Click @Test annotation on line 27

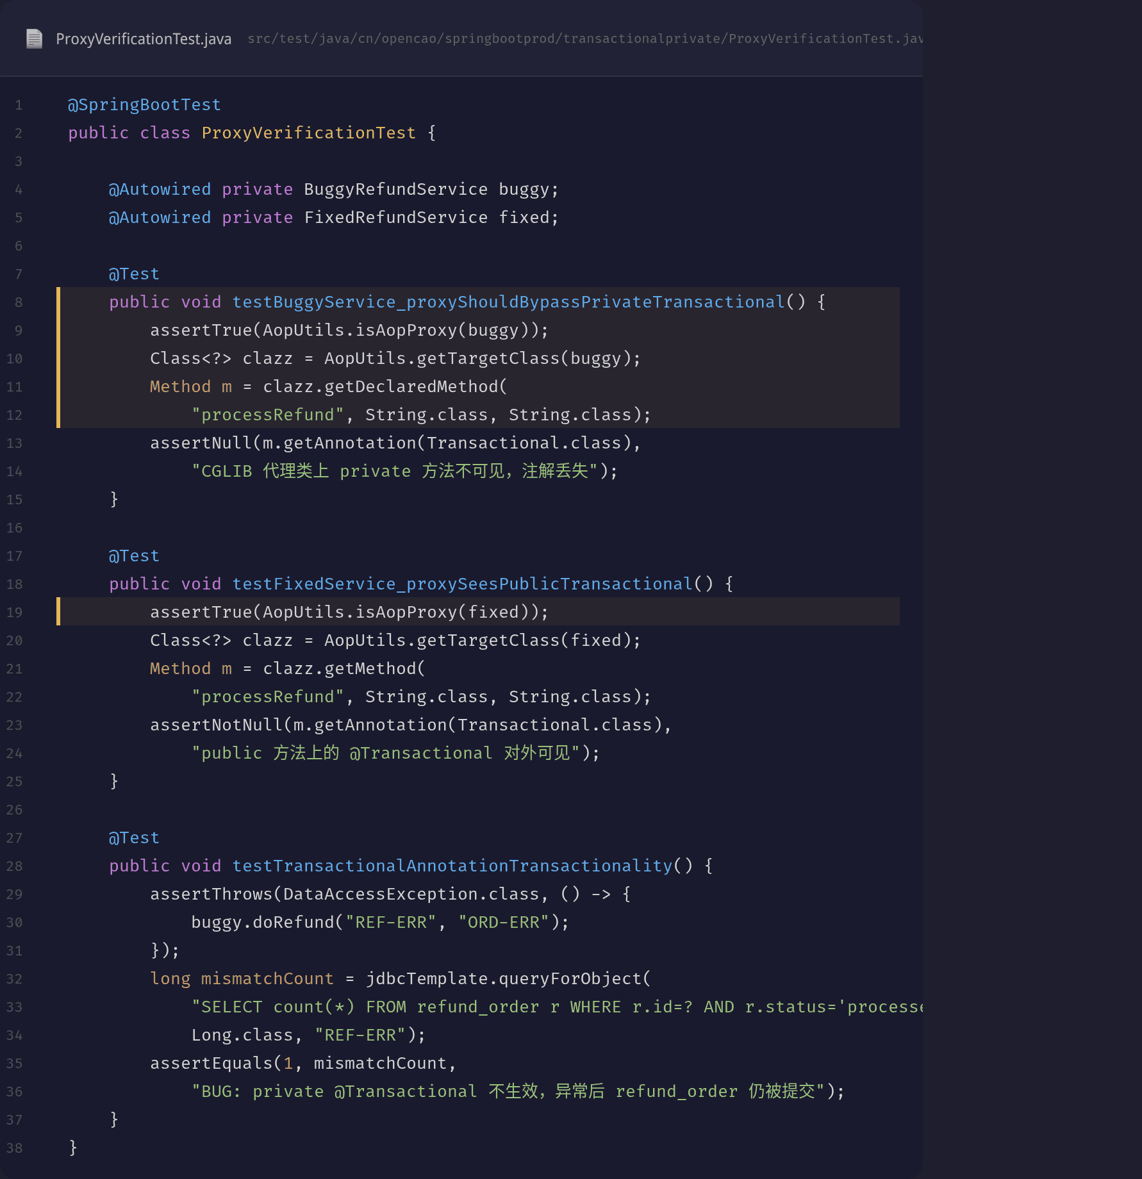[x=134, y=837]
